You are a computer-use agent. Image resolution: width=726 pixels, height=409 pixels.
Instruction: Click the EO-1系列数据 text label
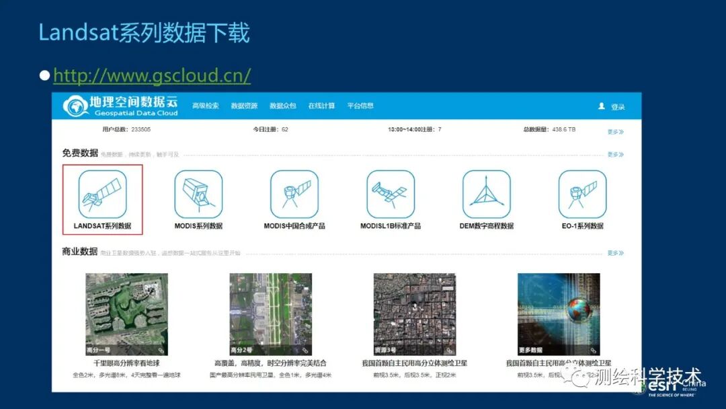(582, 226)
